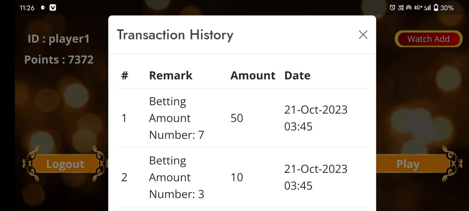469x211 pixels.
Task: Hit the Play button
Action: pyautogui.click(x=408, y=164)
